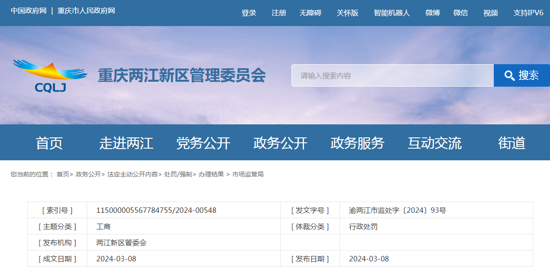Click 您当前的位置 breadcrumb label
Image resolution: width=550 pixels, height=273 pixels.
(x=32, y=174)
